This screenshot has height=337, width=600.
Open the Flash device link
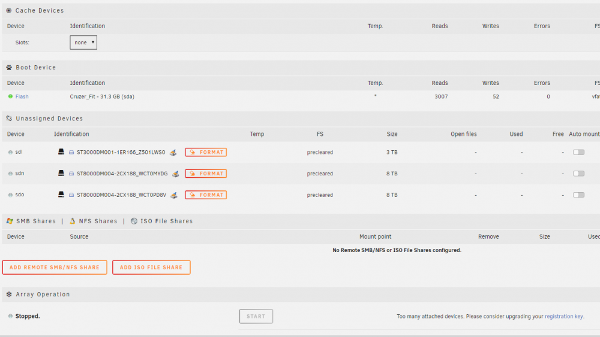(22, 96)
